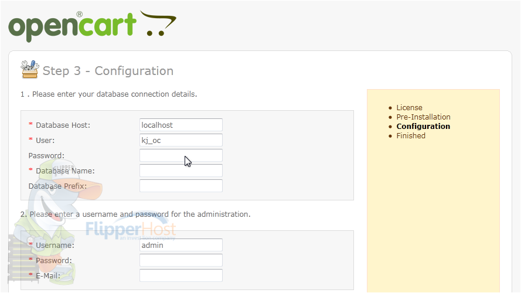
Task: Click the Pre-Installation step in sidebar
Action: click(x=423, y=117)
